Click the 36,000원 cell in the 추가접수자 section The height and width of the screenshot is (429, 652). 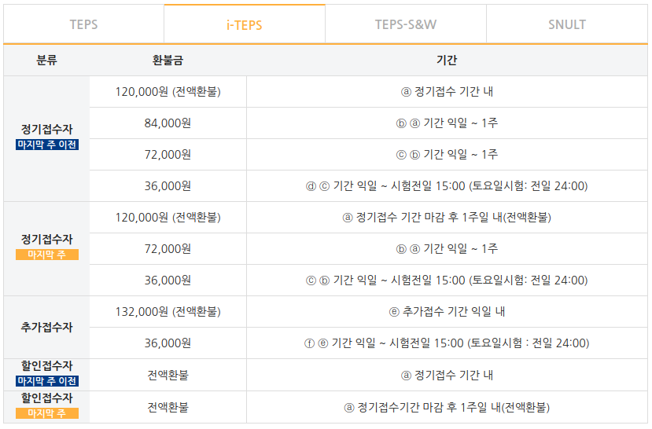coord(168,343)
